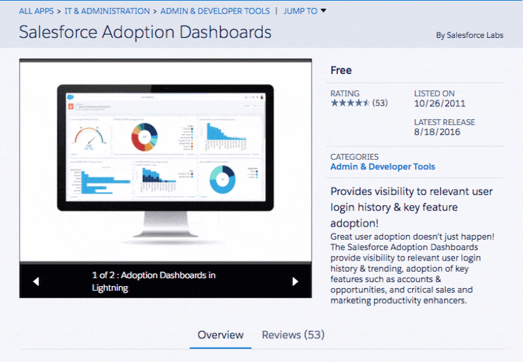Click the Salesforce Adoption Dashboards title
Image resolution: width=523 pixels, height=362 pixels.
(x=145, y=32)
